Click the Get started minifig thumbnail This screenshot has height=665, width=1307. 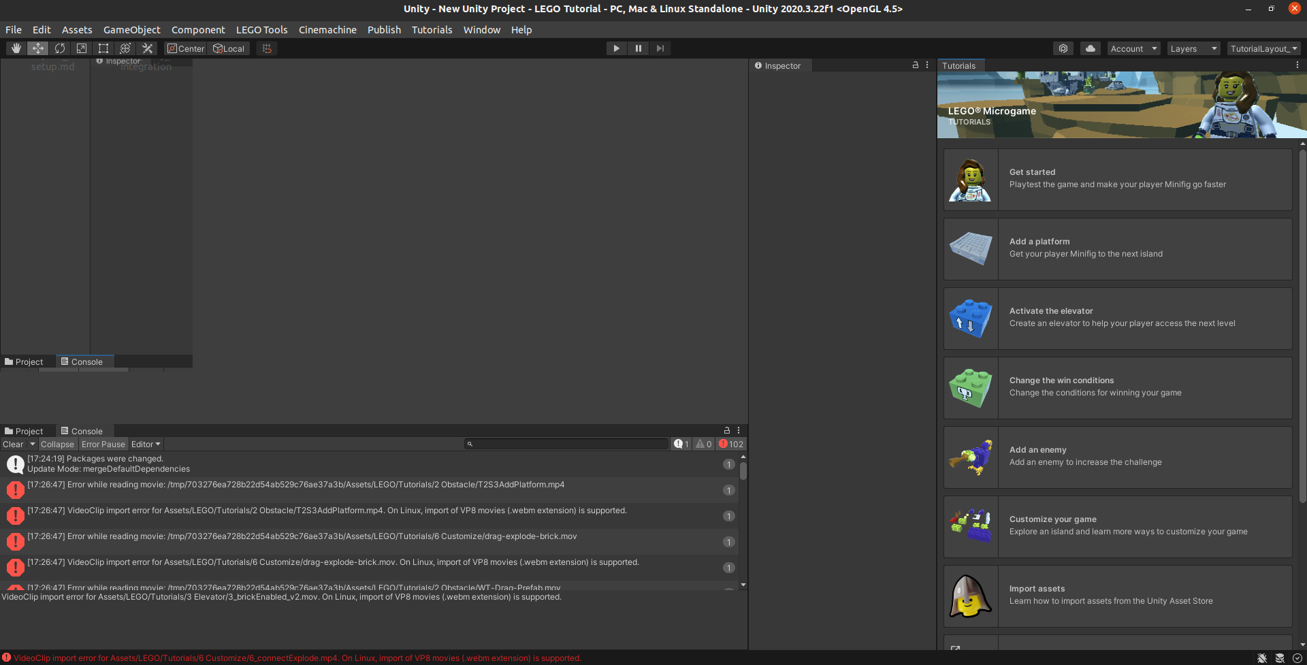[971, 180]
